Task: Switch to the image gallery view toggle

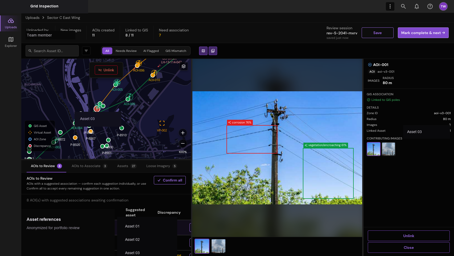Action: coord(213,51)
